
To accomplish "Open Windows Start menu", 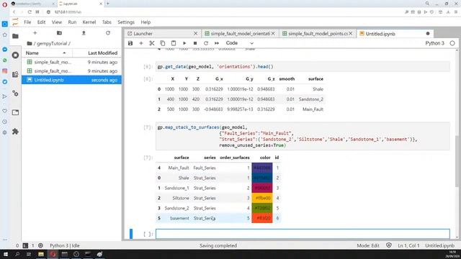I will [x=5, y=254].
